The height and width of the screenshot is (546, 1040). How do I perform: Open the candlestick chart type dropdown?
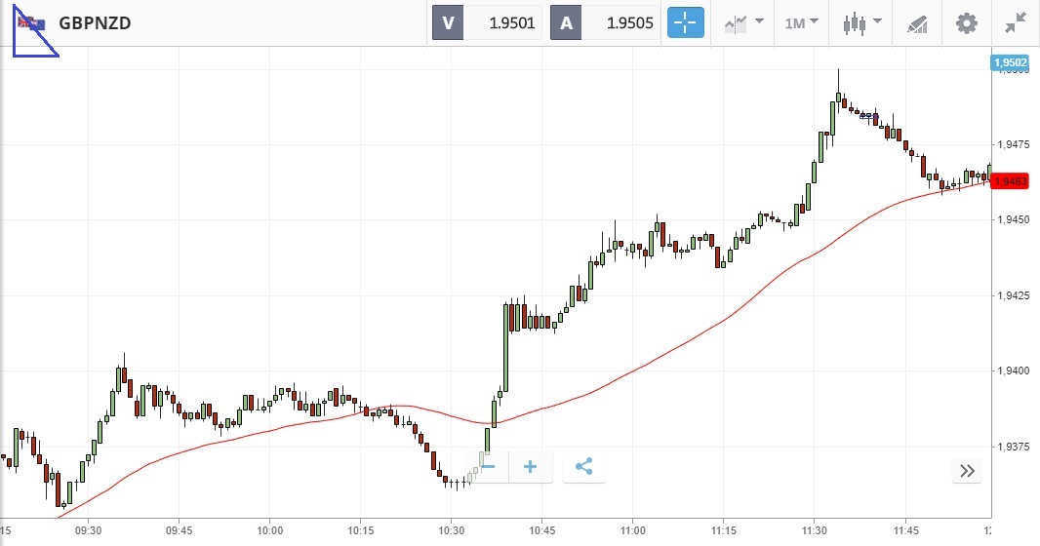pos(862,22)
